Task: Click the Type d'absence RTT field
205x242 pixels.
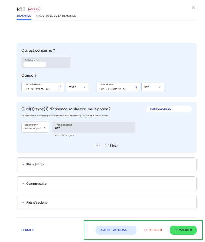Action: (x=93, y=127)
